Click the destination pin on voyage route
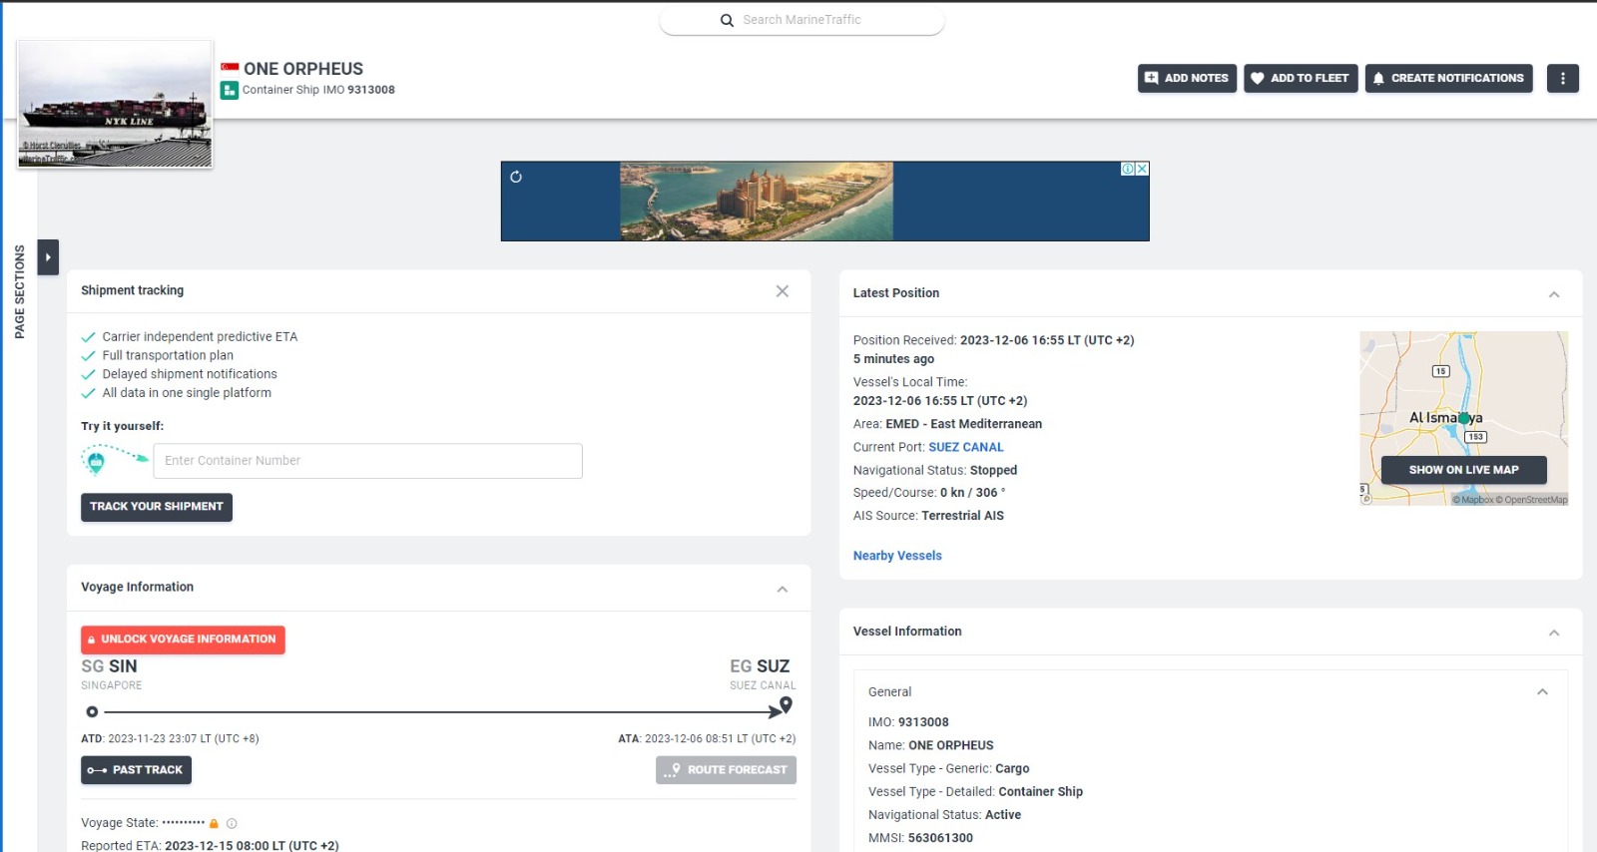 click(786, 705)
